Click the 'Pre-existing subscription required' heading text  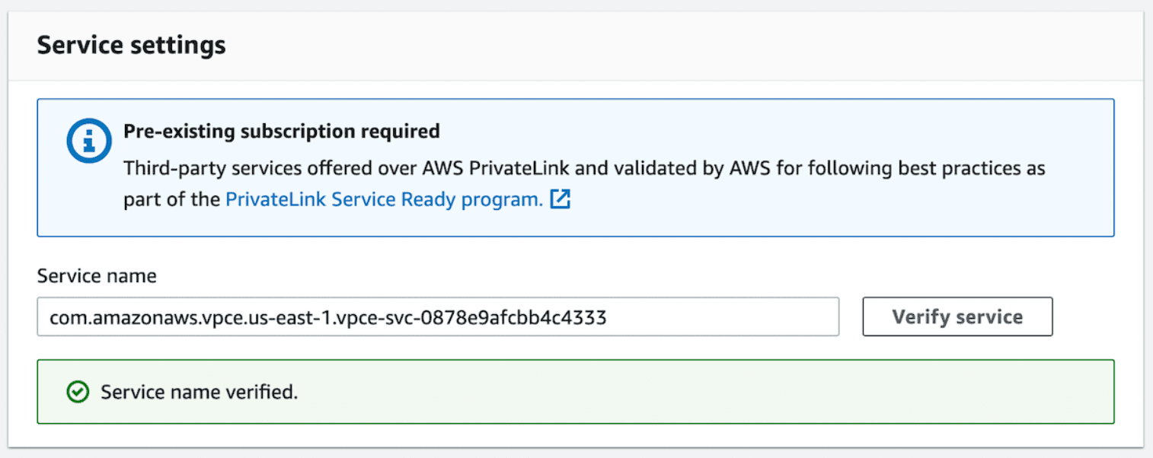point(282,131)
